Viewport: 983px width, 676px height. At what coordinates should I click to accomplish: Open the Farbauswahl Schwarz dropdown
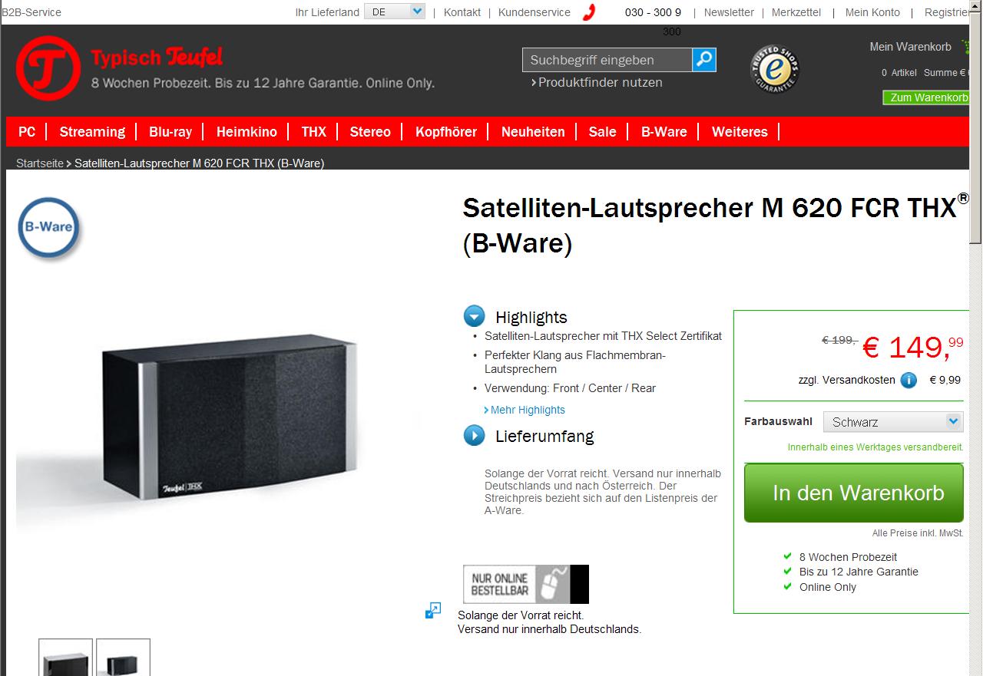pos(893,421)
